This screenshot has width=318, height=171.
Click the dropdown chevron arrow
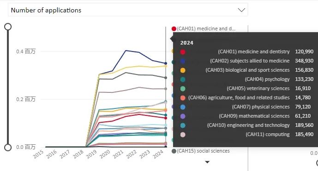click(x=241, y=10)
